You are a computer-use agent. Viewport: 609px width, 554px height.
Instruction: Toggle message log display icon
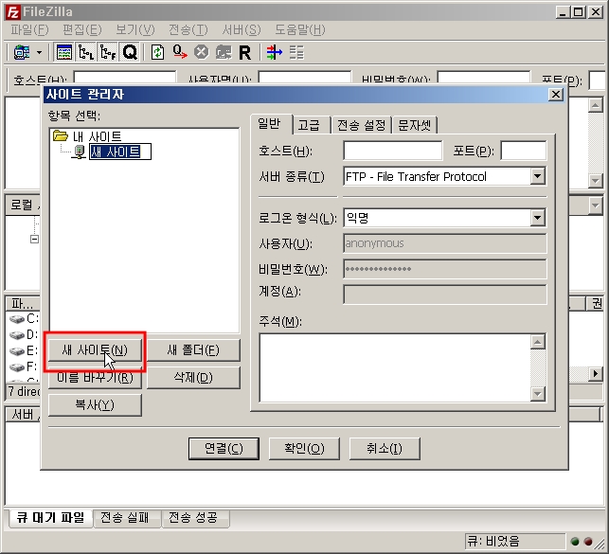[x=64, y=52]
